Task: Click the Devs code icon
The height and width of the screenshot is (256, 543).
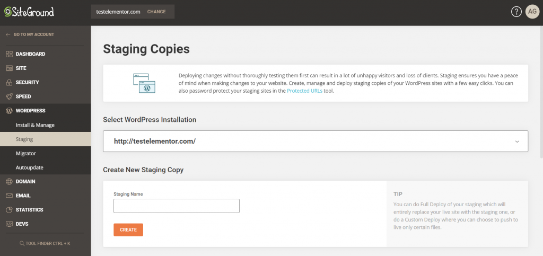Action: pyautogui.click(x=9, y=224)
